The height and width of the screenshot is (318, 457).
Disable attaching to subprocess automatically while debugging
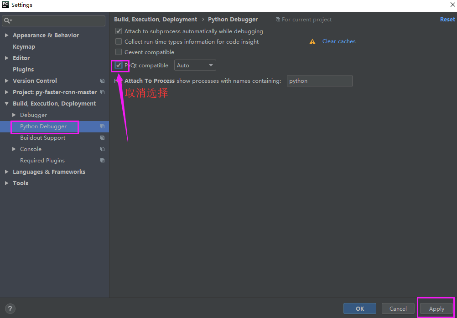coord(118,31)
